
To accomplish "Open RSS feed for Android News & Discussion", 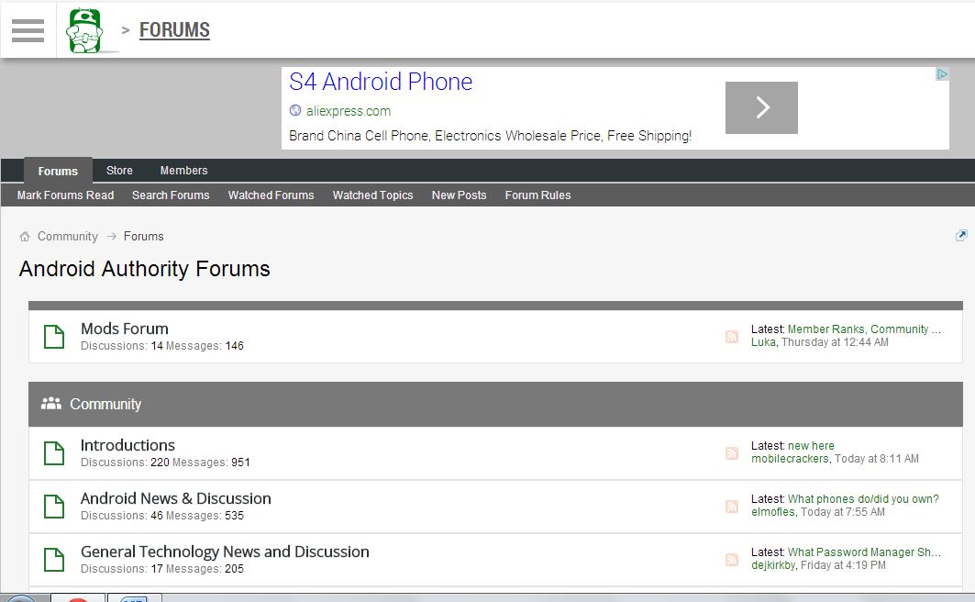I will coord(731,507).
